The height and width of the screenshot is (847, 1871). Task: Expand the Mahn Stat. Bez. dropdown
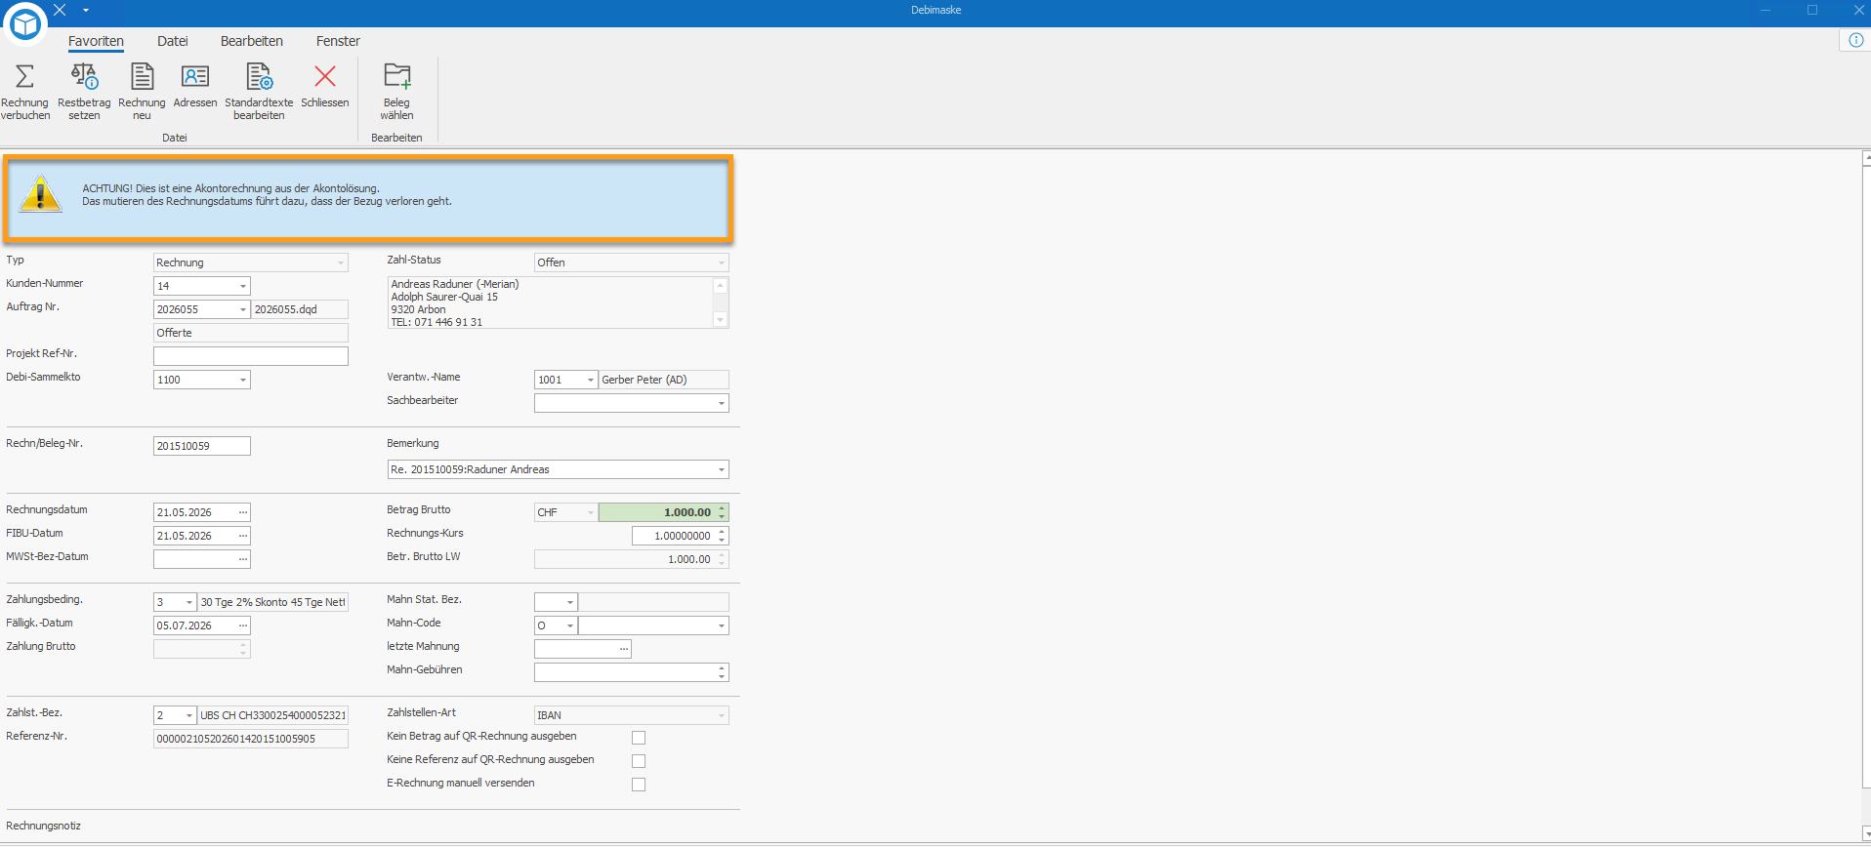[570, 602]
